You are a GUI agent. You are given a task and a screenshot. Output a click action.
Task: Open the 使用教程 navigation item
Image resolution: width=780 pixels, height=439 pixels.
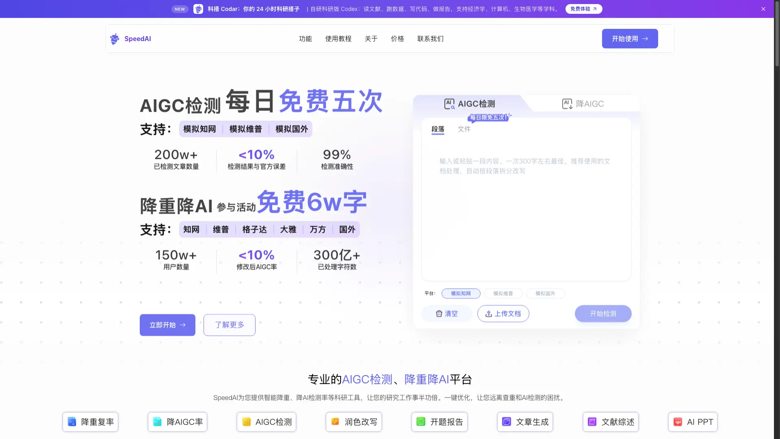tap(338, 39)
